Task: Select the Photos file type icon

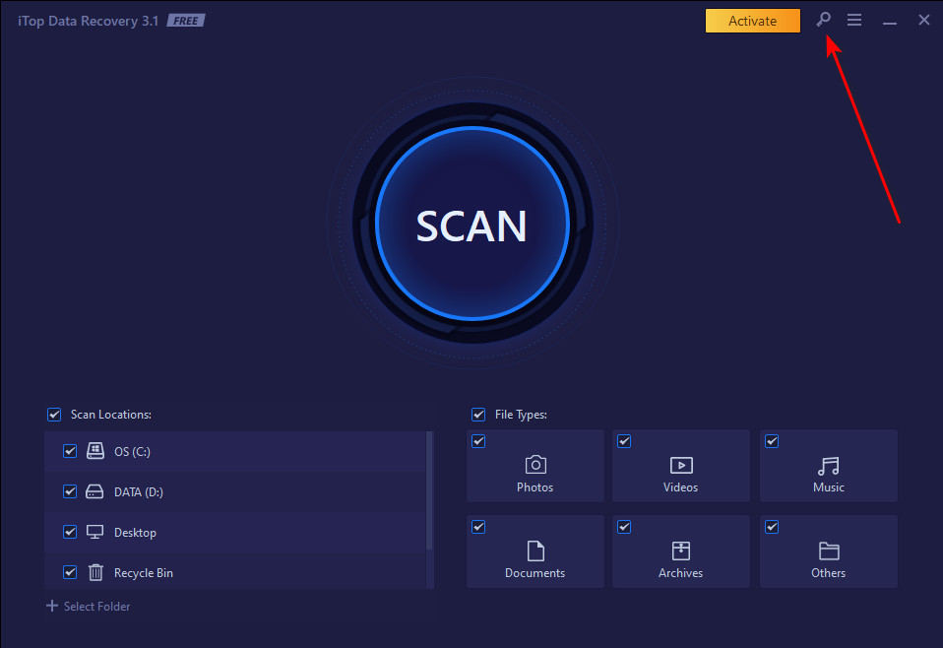Action: [534, 465]
